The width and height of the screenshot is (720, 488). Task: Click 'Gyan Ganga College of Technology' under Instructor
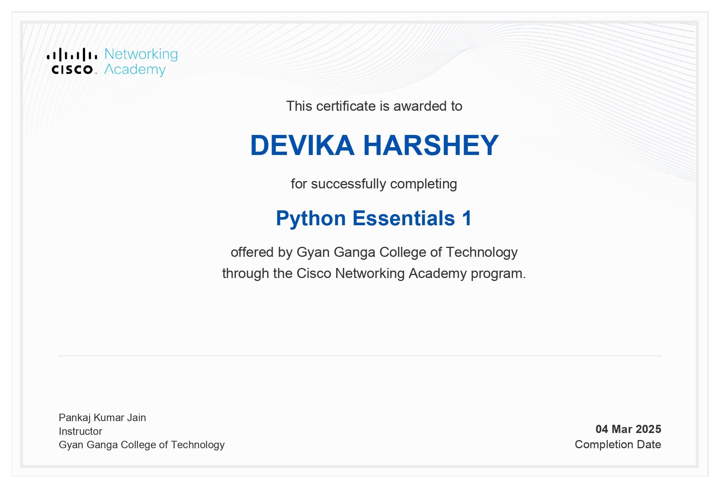[x=142, y=445]
